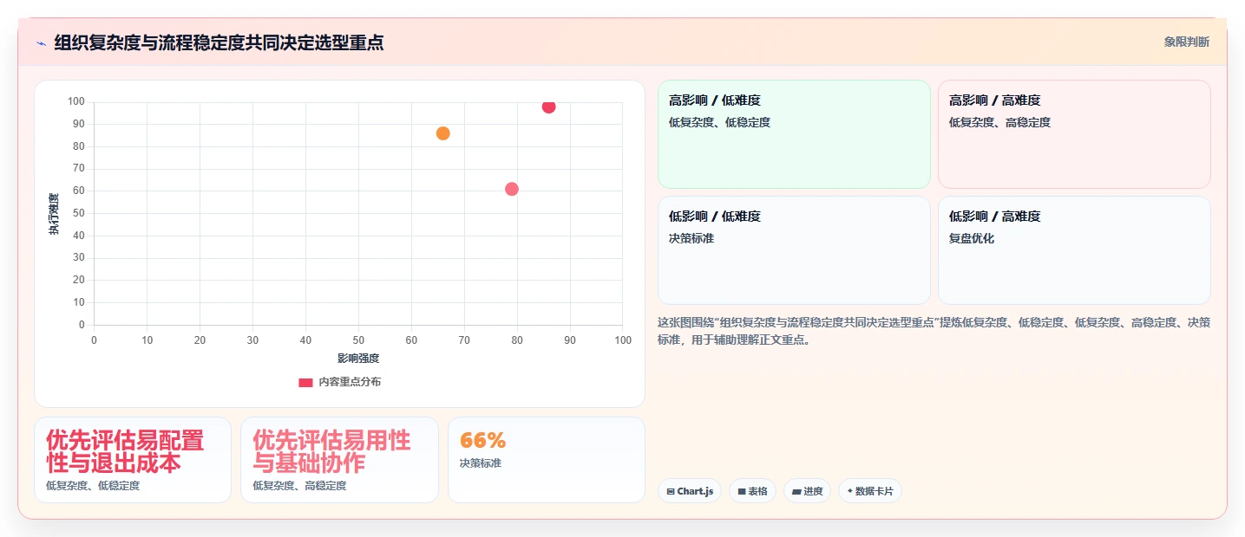Click the 低复杂度、高稳定度 text in pink quadrant
This screenshot has height=537, width=1245.
(x=999, y=122)
